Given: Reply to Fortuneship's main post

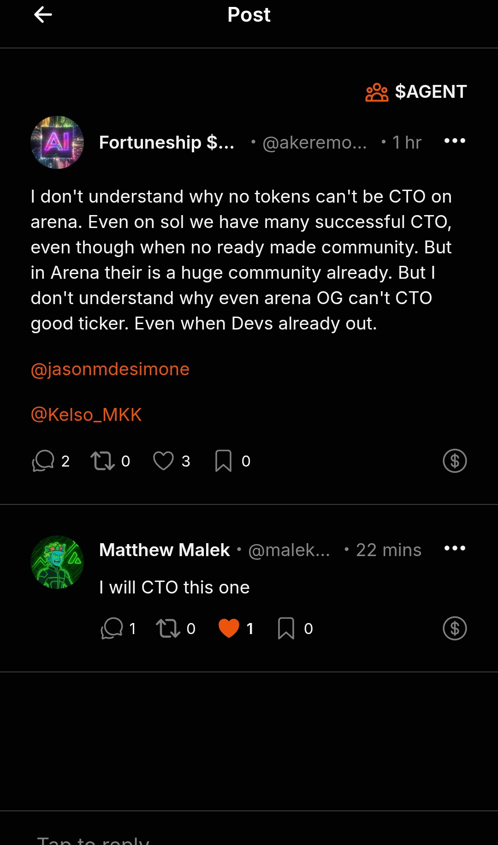Looking at the screenshot, I should pyautogui.click(x=43, y=461).
